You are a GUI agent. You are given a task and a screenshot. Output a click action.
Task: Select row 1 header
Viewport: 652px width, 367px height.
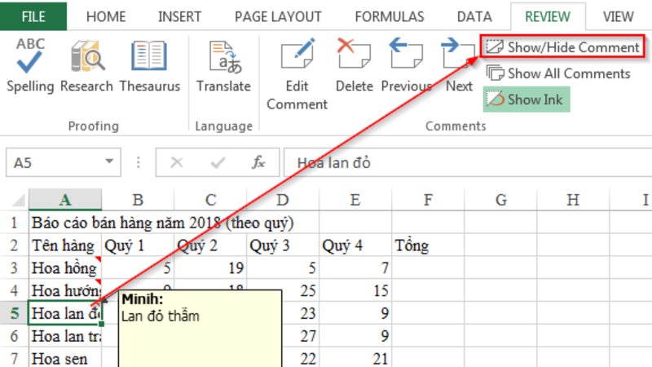14,222
